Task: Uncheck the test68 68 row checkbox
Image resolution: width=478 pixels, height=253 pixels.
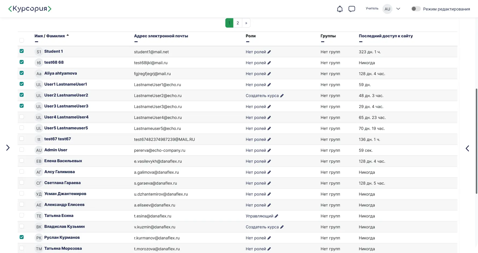Action: coord(22,62)
